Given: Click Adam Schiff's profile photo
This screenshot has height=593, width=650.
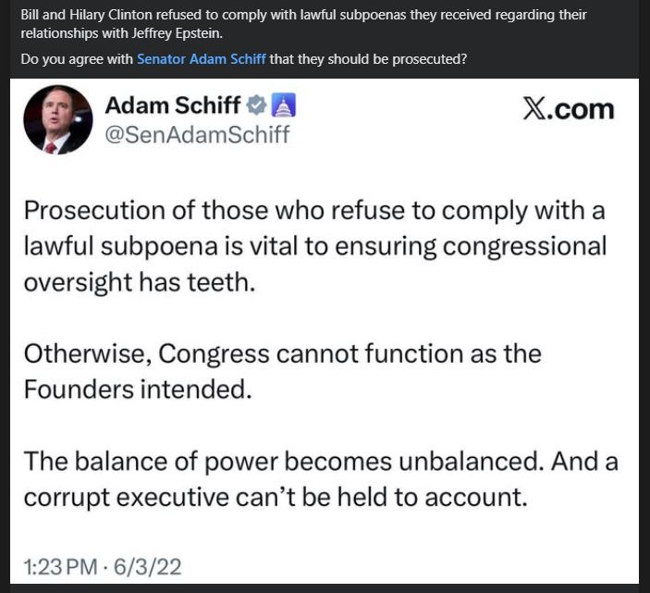Looking at the screenshot, I should pos(58,119).
